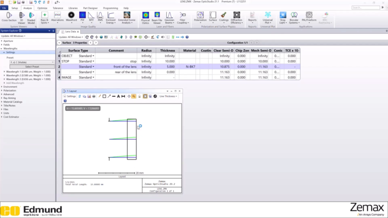Expand the Surface 3 Properties panel
Screen dimensions: 388x218
click(59, 43)
